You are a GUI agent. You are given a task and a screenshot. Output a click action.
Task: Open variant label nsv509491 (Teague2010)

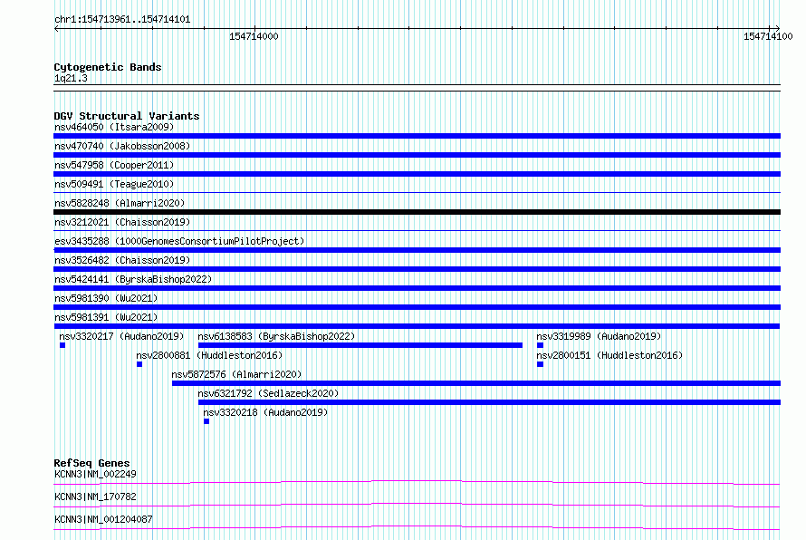(x=114, y=184)
